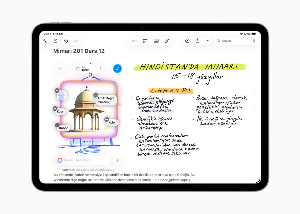Collapse the toolbar with the arrows icon
Screen dimensions: 300x214
click(x=45, y=40)
